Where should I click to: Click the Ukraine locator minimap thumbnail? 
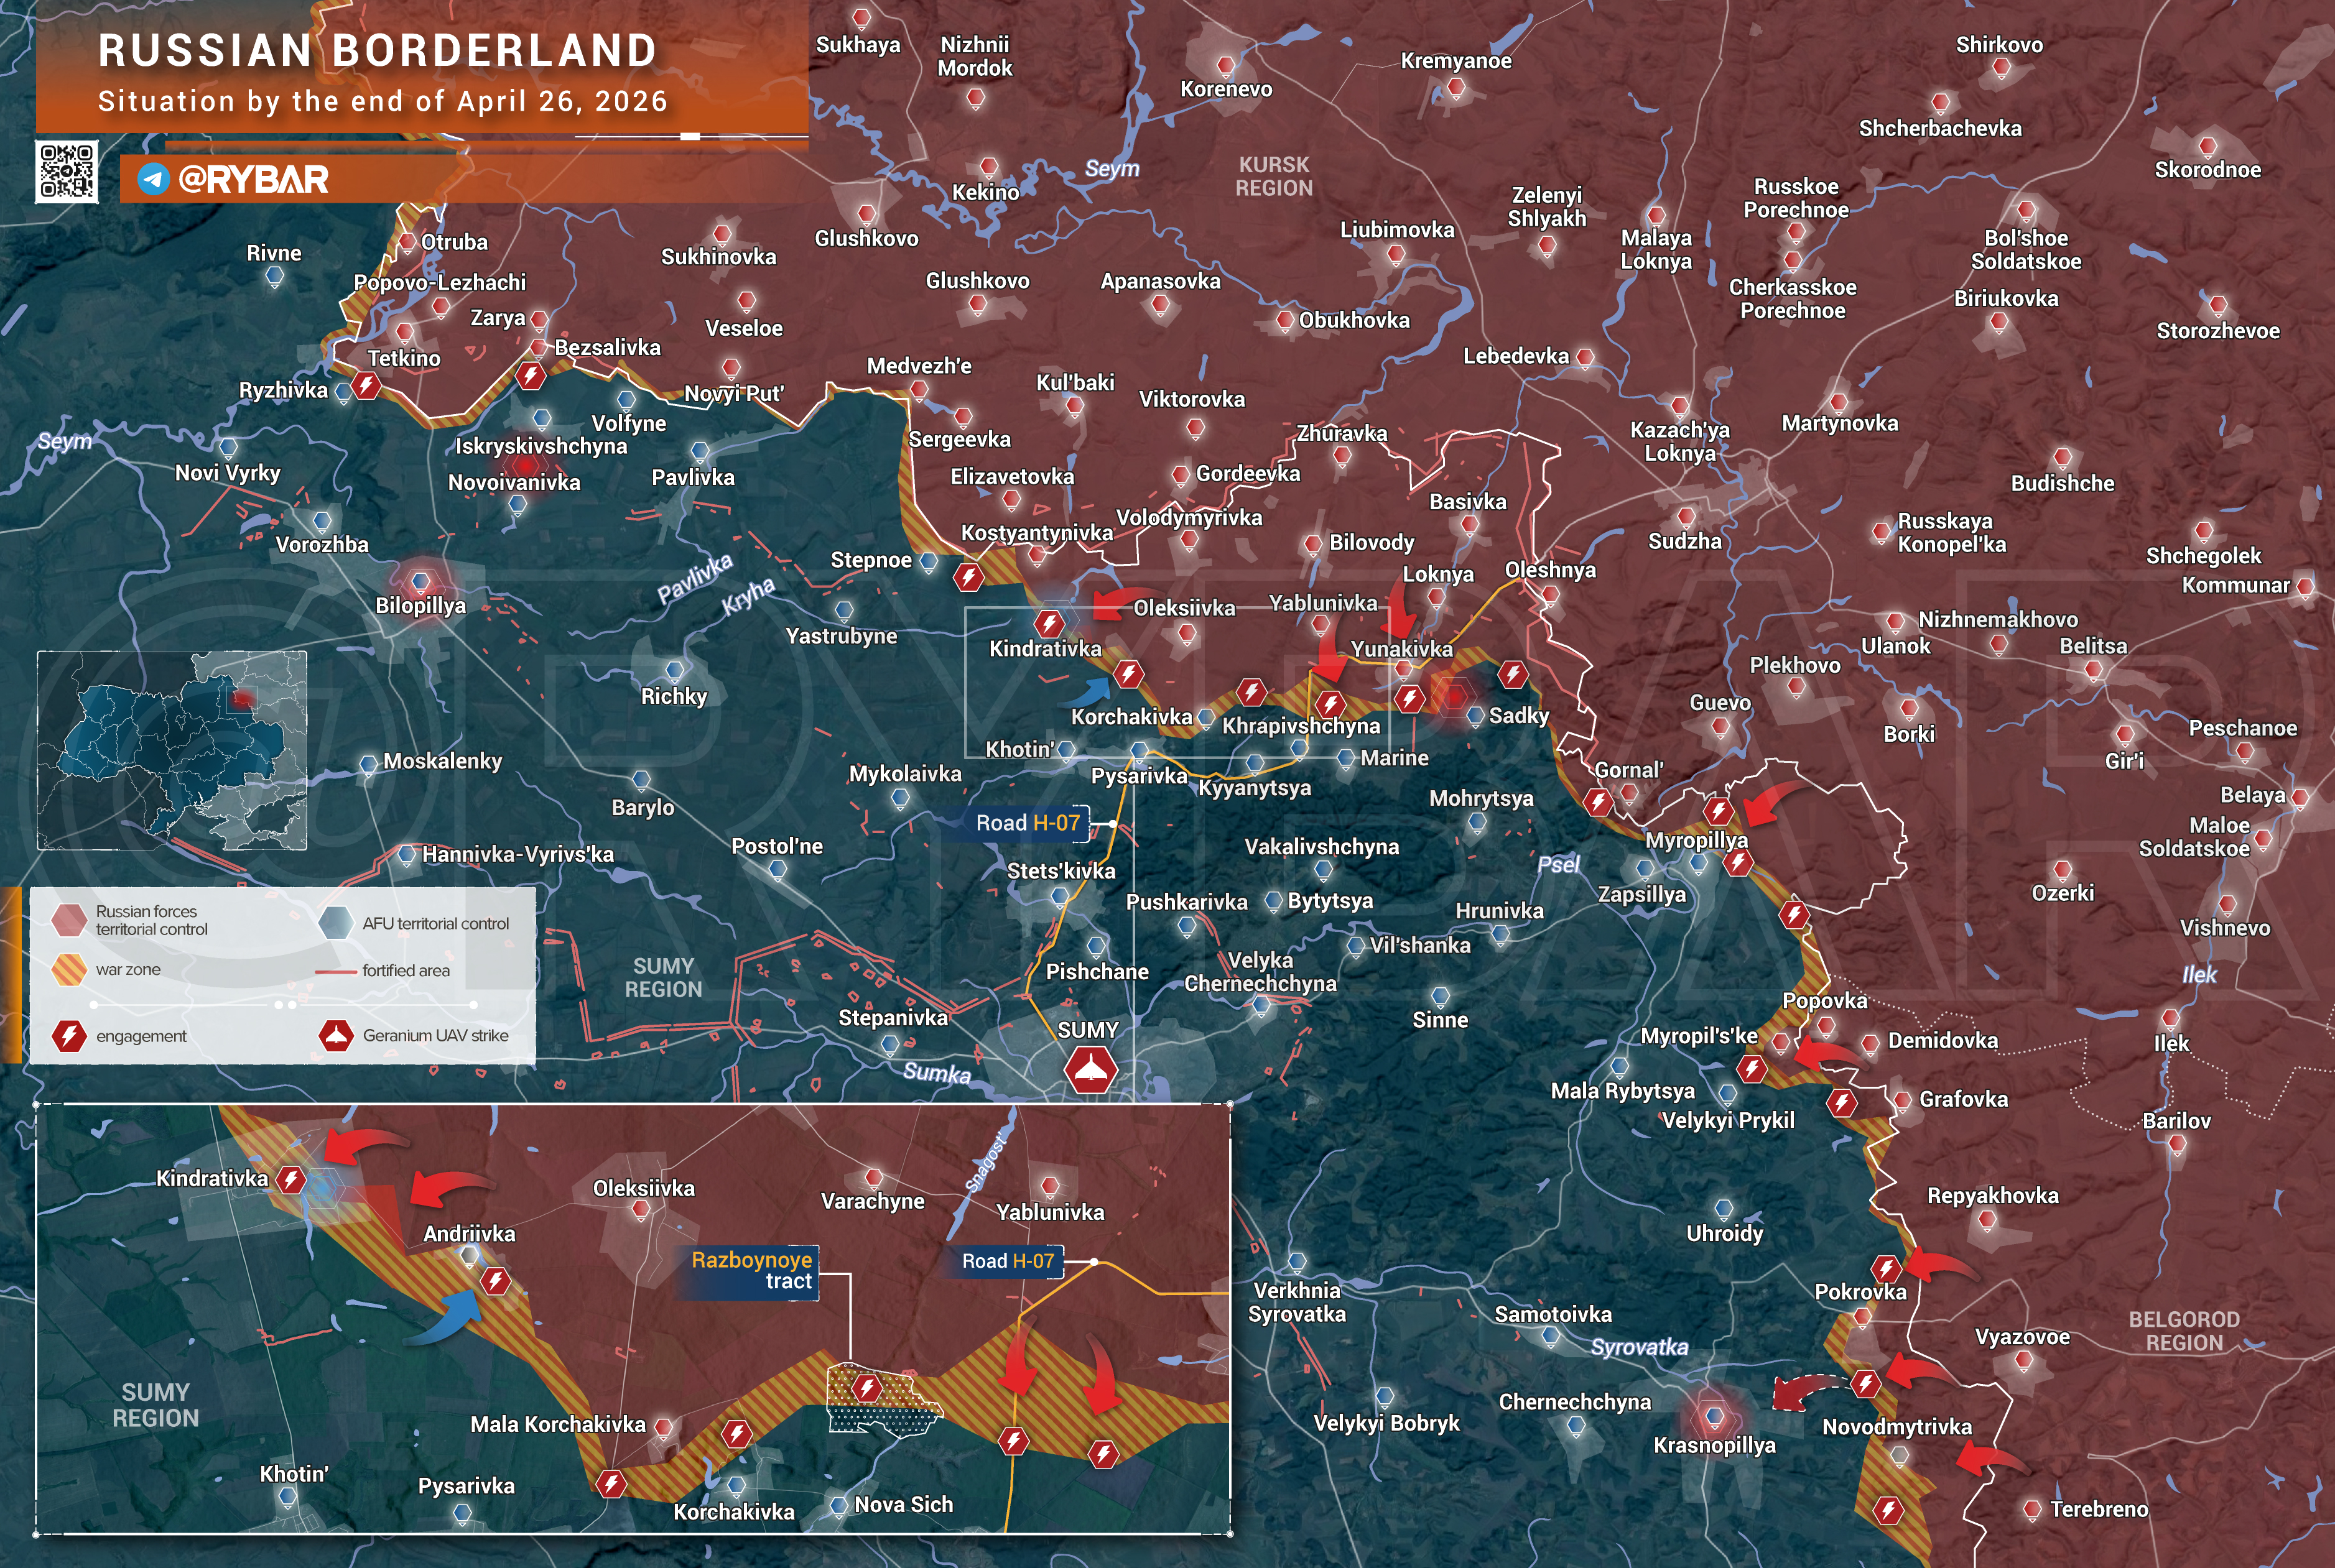(x=172, y=750)
